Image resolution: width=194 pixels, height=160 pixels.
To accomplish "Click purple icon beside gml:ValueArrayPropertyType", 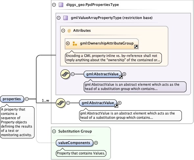I will [65, 18].
